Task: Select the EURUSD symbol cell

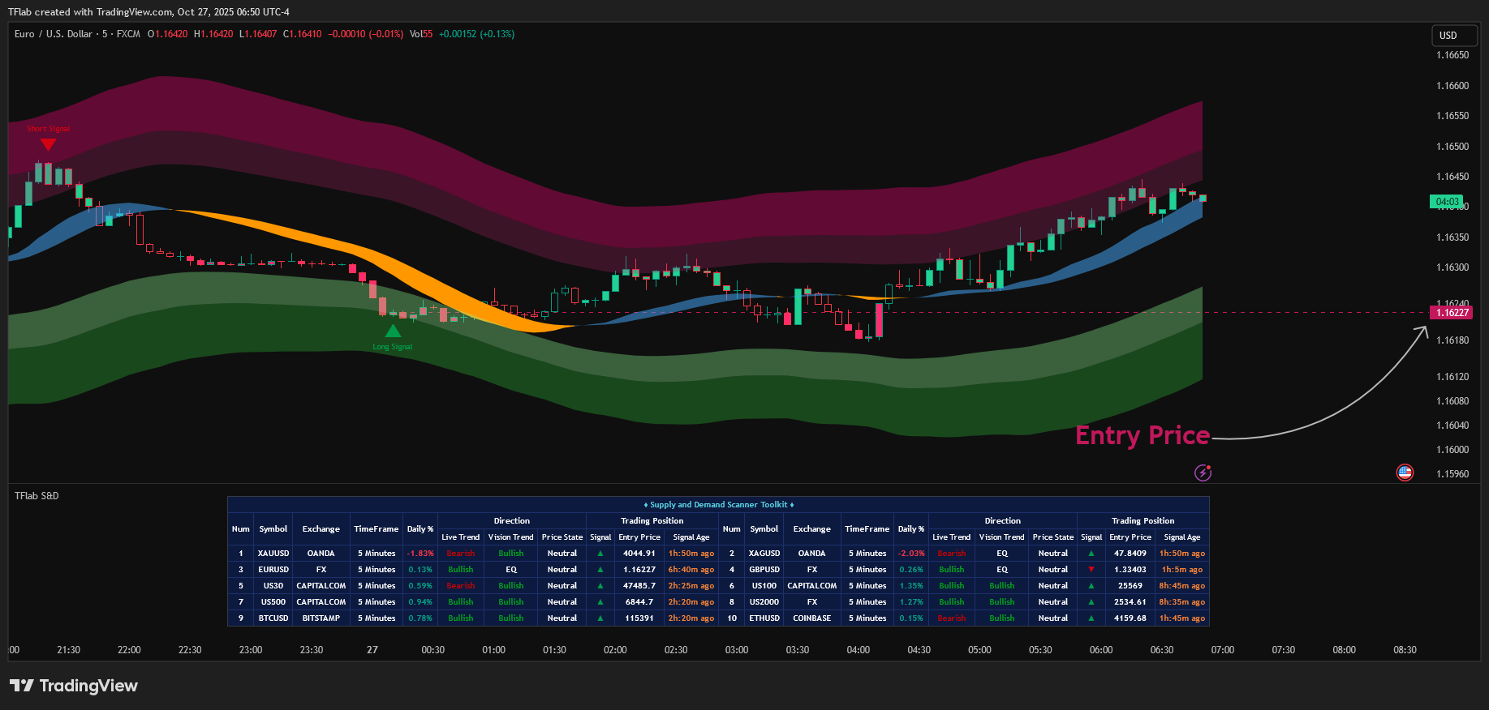Action: [x=273, y=570]
